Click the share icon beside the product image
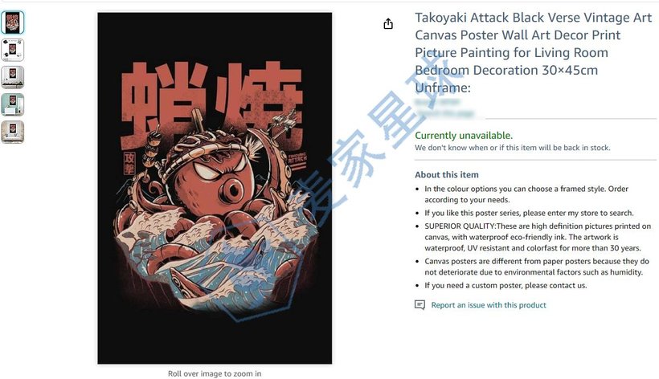Viewport: 659px width, 379px height. point(388,24)
